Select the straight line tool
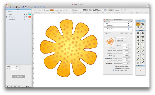The height and width of the screenshot is (95, 155). coord(138,48)
